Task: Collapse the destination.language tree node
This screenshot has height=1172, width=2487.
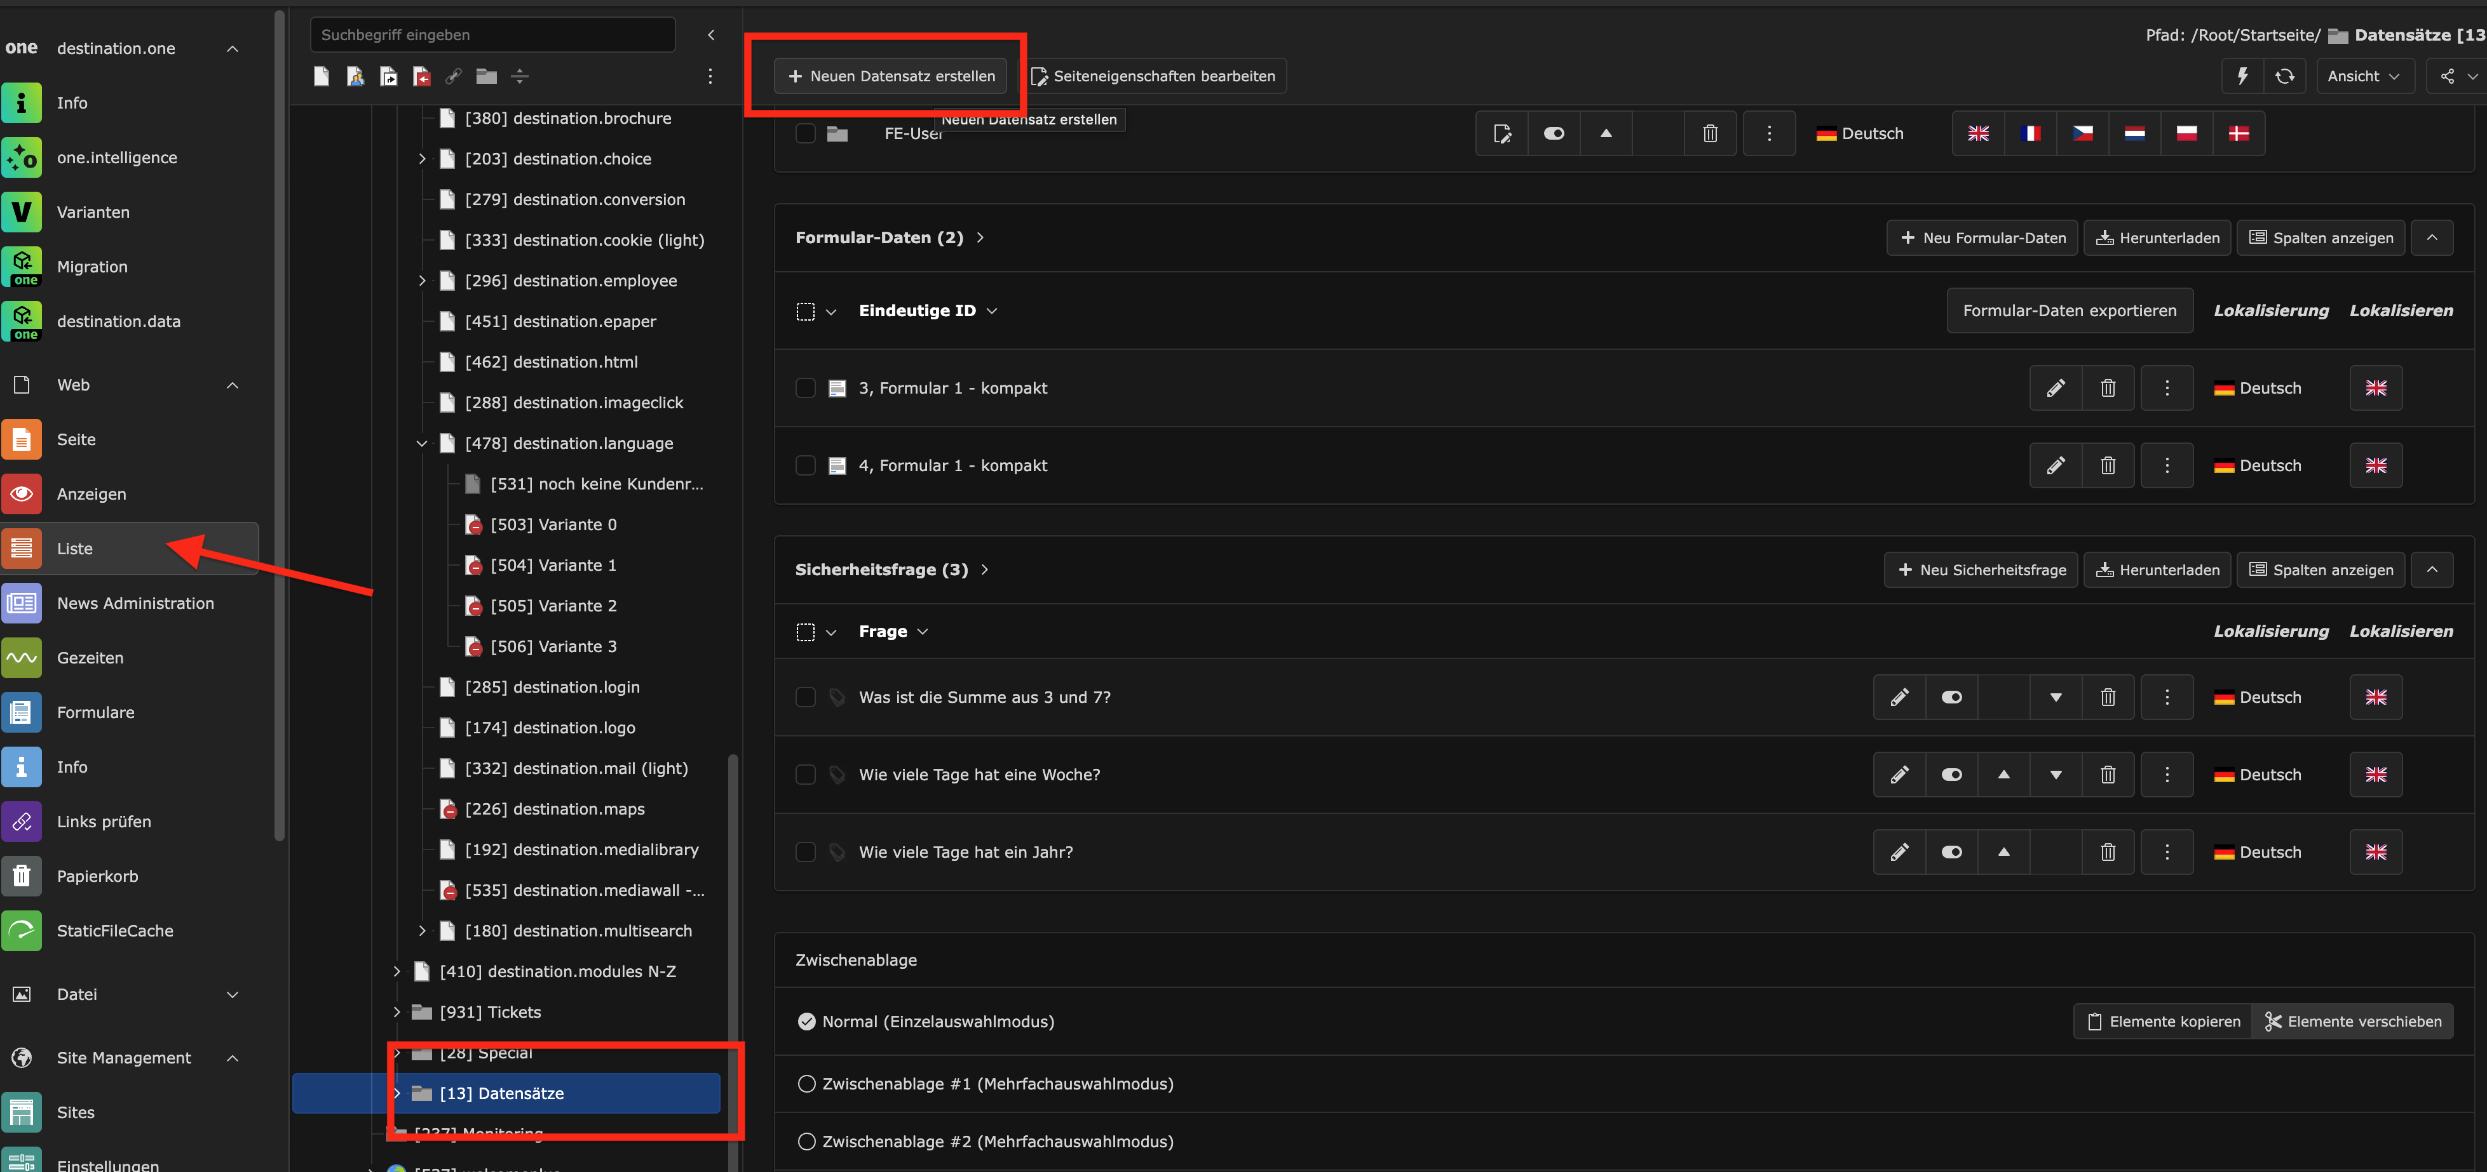Action: (x=422, y=444)
